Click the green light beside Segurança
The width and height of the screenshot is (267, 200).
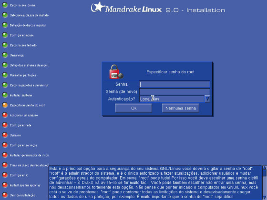tap(5, 55)
